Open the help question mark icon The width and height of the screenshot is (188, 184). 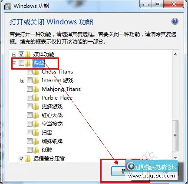[175, 22]
